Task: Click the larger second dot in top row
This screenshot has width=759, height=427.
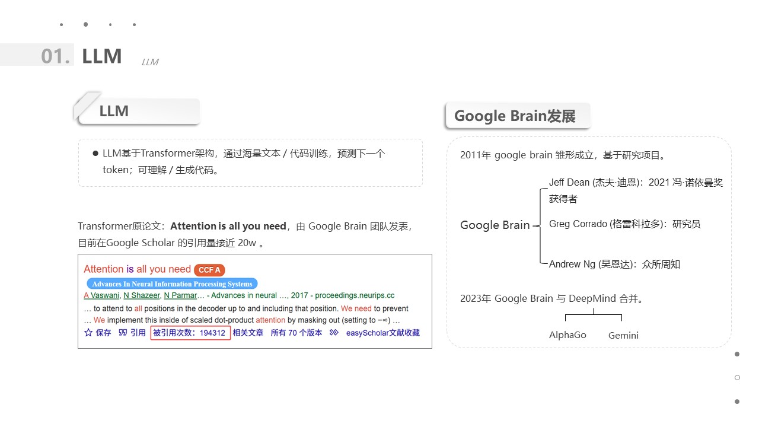Action: click(x=85, y=24)
